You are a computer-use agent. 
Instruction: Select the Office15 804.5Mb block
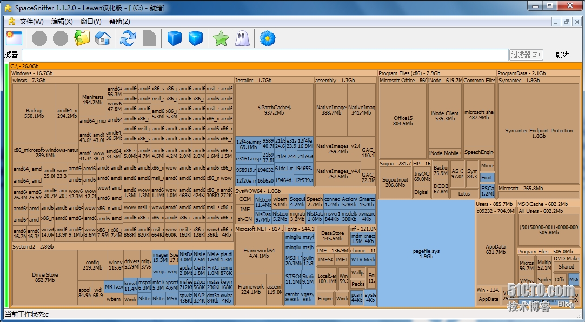click(x=403, y=121)
